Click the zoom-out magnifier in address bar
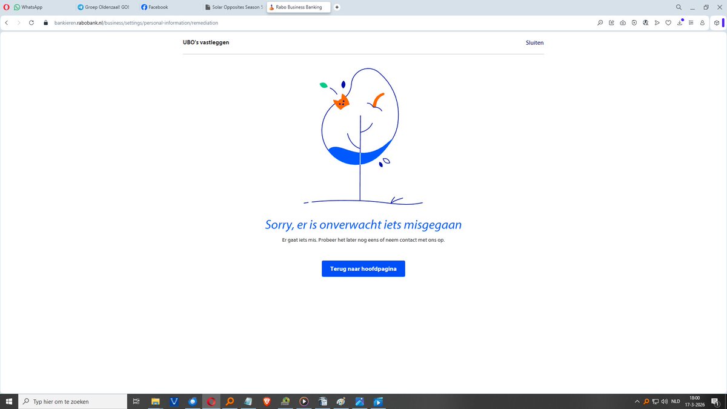727x409 pixels. [600, 22]
